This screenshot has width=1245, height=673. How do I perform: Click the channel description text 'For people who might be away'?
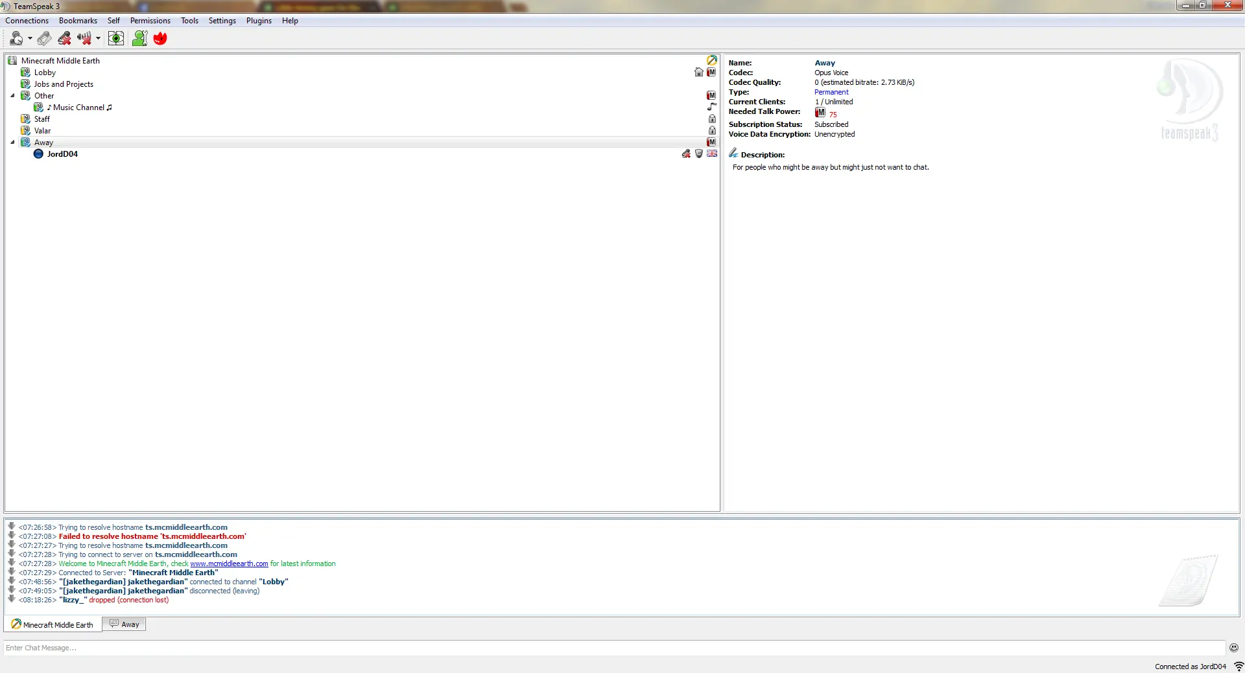[x=831, y=167]
